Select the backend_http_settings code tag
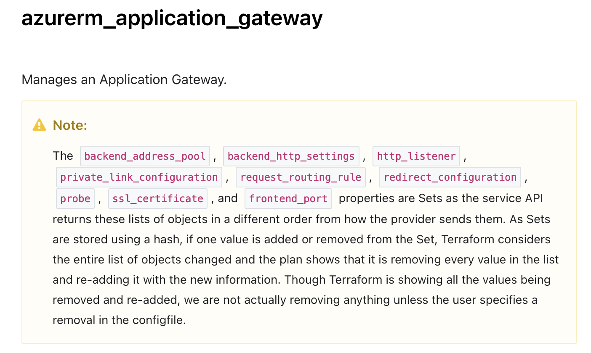591x353 pixels. (291, 156)
